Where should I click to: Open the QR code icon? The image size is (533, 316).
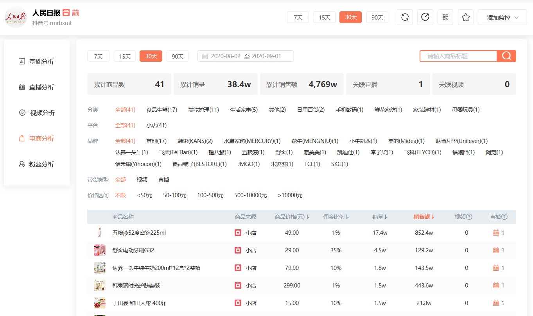point(445,17)
